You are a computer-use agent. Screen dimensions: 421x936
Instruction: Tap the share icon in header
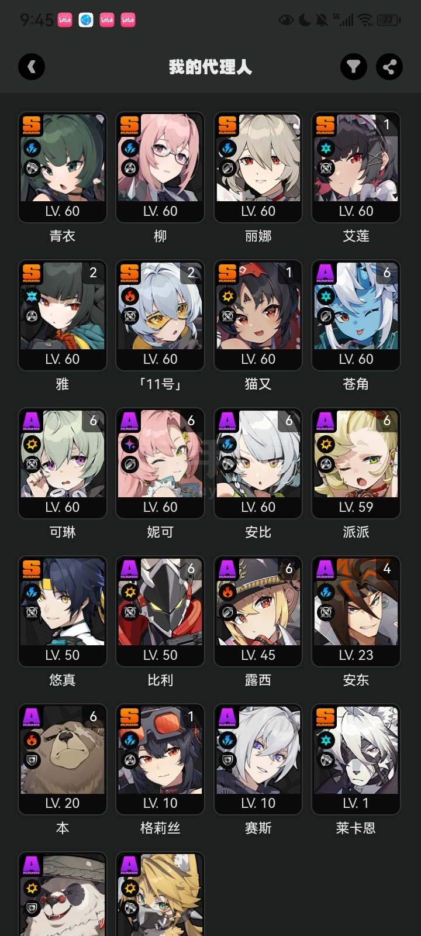click(x=389, y=67)
